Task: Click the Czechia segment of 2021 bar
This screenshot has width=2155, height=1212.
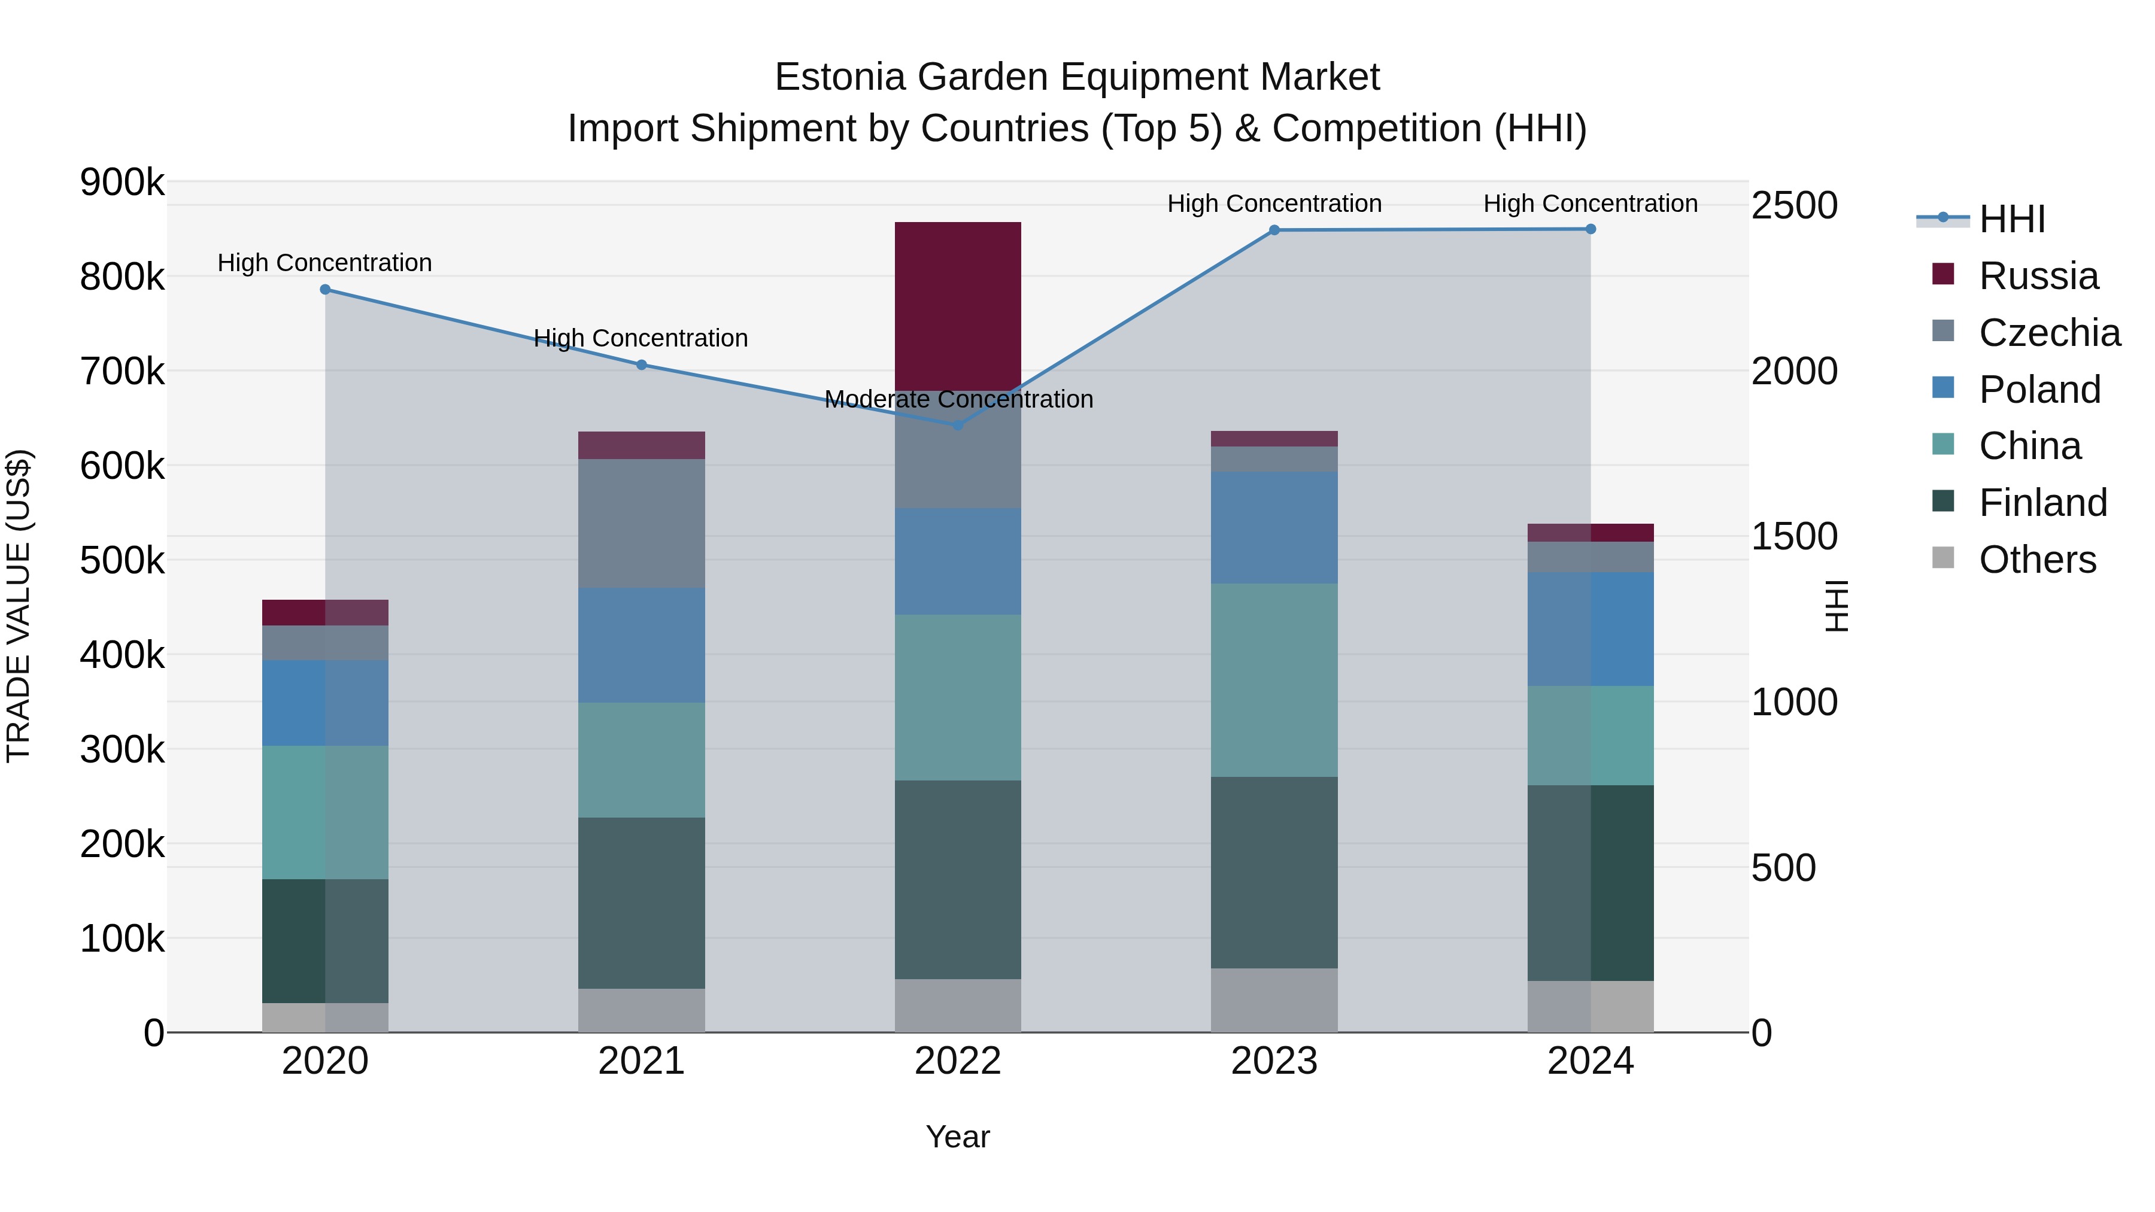Action: (x=642, y=524)
